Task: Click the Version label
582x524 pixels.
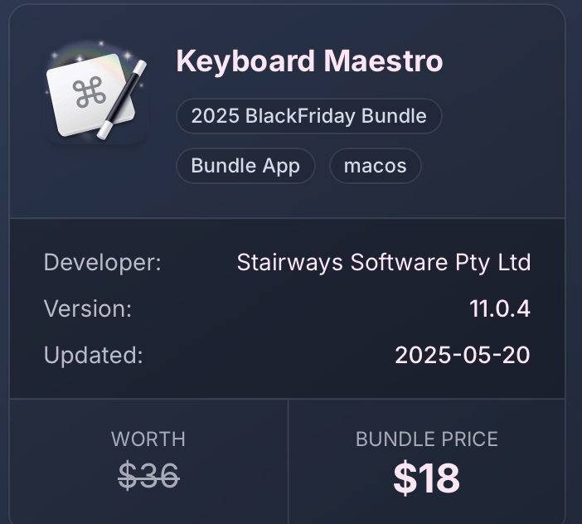Action: tap(87, 309)
